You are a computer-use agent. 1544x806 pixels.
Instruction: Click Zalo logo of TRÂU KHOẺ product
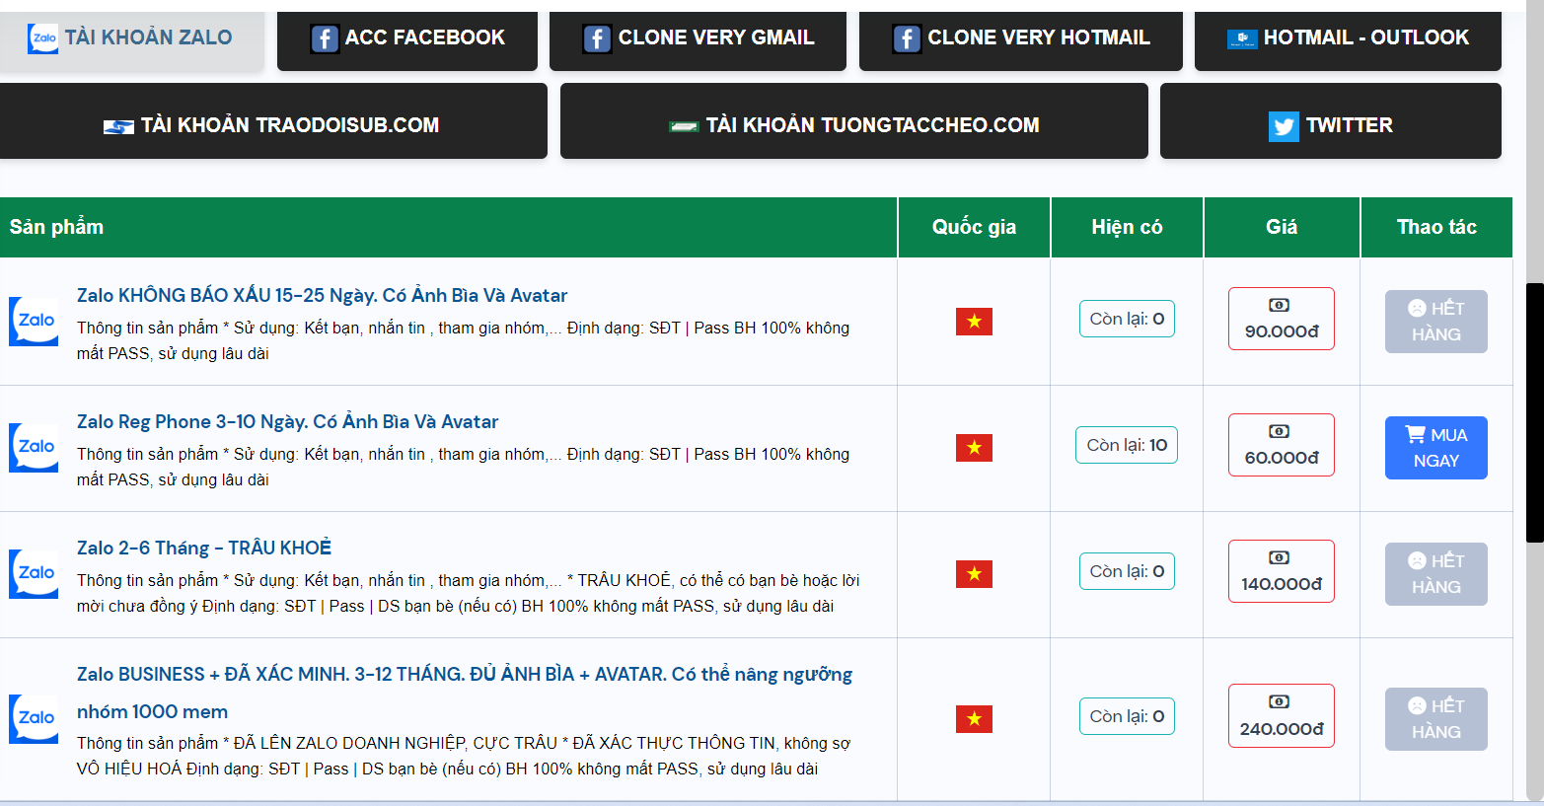(35, 574)
